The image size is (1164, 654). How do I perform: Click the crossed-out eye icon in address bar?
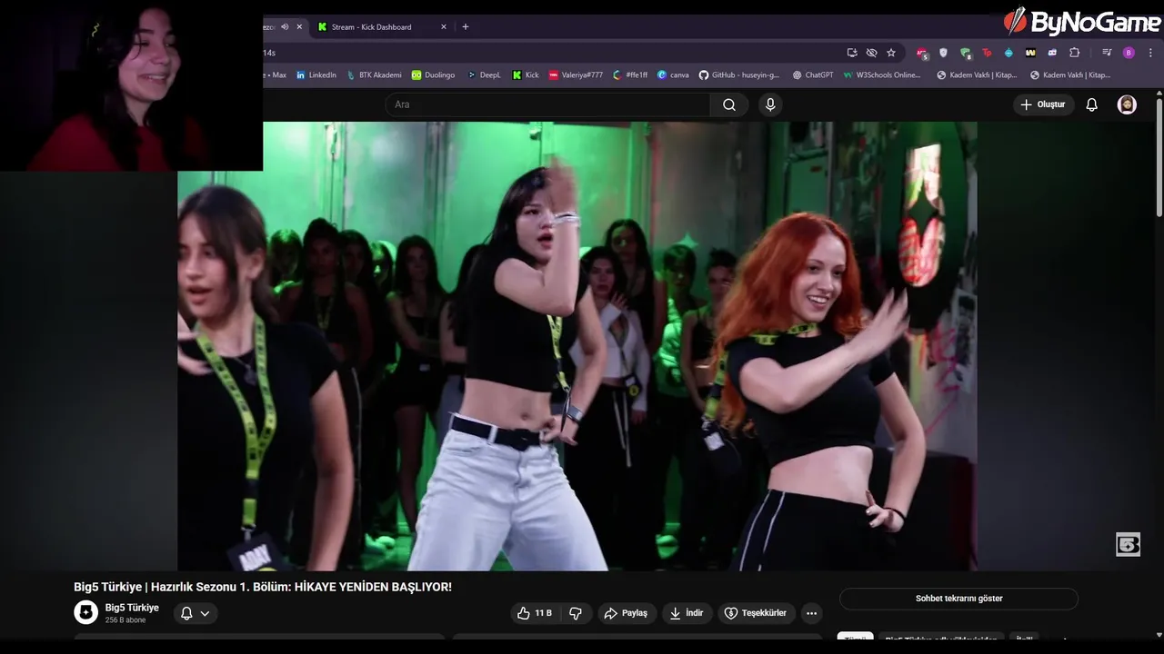[872, 53]
